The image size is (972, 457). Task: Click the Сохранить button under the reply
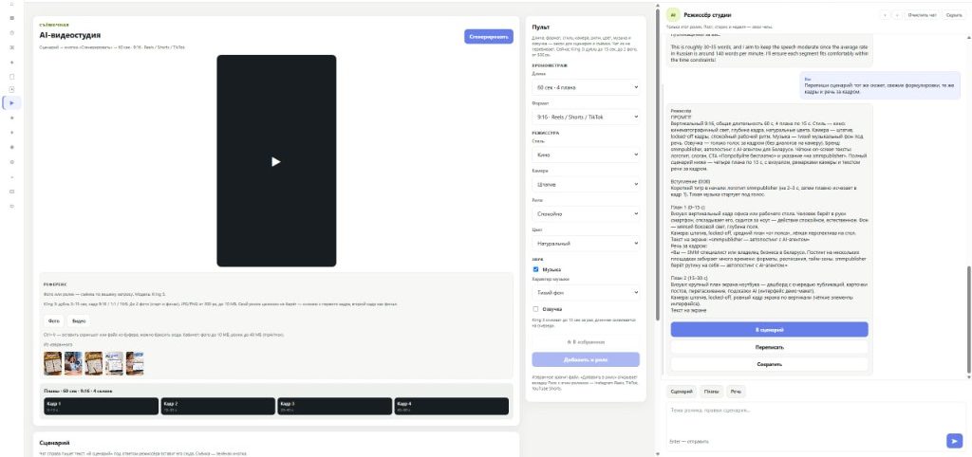[769, 364]
